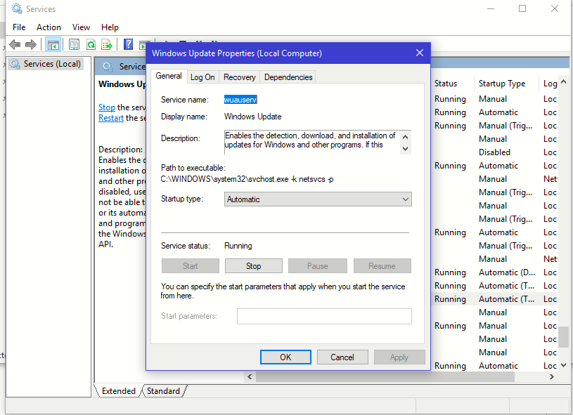Click the Back arrow in Services toolbar
573x415 pixels.
click(x=15, y=44)
